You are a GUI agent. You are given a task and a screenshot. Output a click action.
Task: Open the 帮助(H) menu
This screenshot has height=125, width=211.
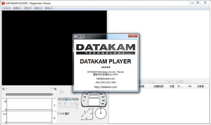(49, 8)
